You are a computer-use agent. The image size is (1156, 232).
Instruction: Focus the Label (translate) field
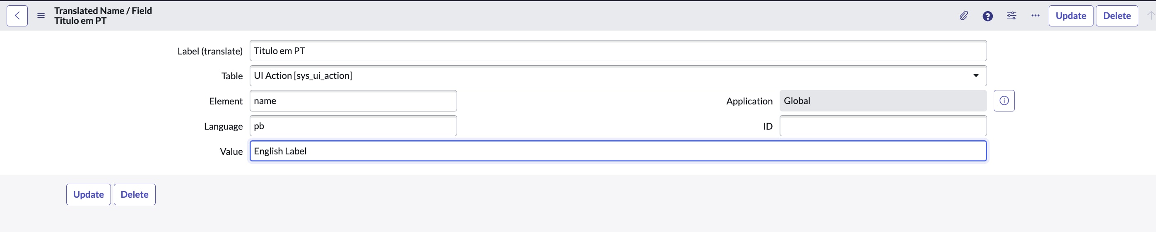[x=618, y=50]
